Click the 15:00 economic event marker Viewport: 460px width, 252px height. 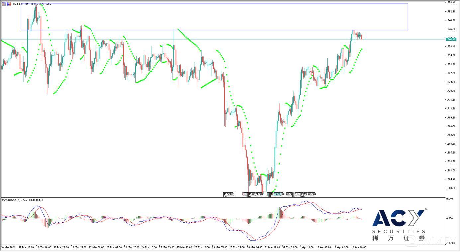(x=252, y=194)
